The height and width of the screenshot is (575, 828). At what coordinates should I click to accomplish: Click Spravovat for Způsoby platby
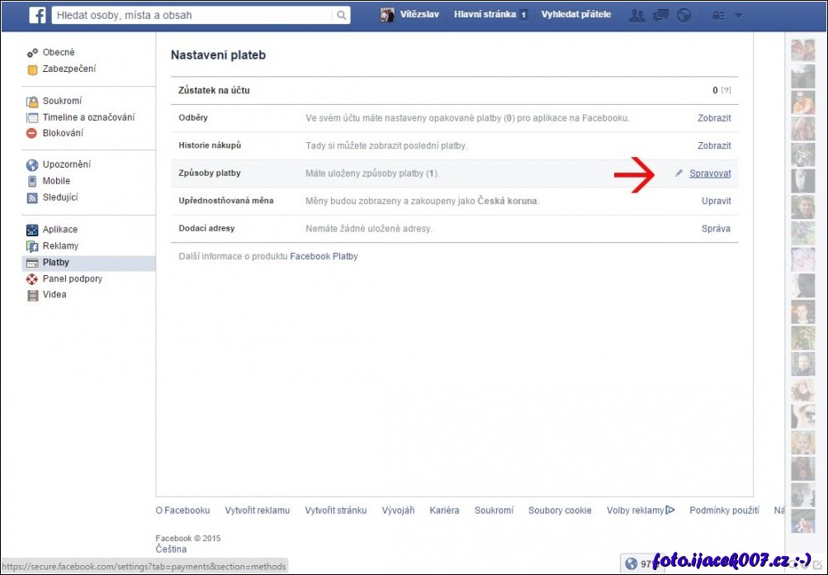point(710,173)
